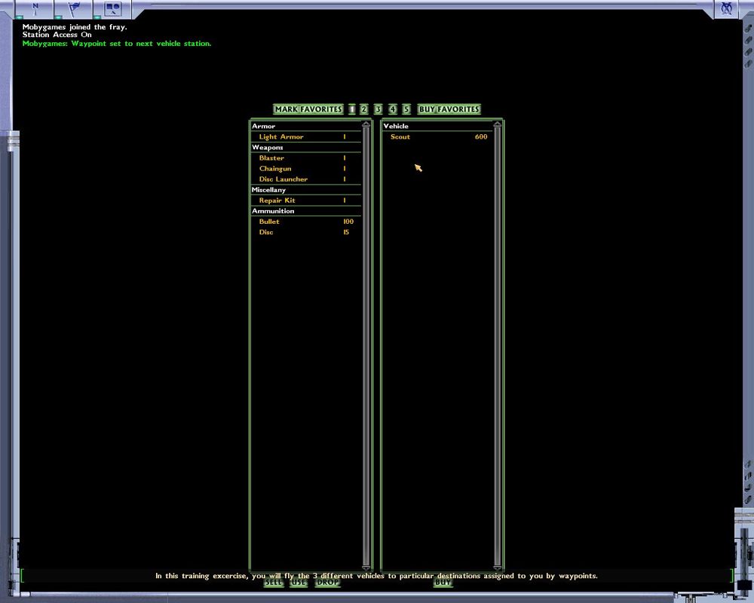This screenshot has width=754, height=603.
Task: Open the shapes inventory icon in top bar
Action: point(112,8)
